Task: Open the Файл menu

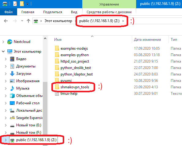Action: [x=9, y=12]
